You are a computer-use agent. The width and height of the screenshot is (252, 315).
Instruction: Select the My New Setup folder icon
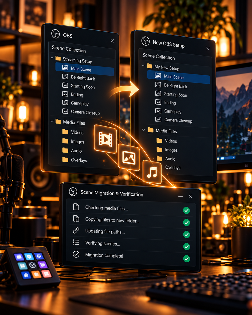(150, 66)
